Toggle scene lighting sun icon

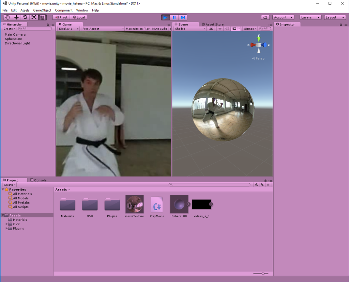click(x=220, y=29)
